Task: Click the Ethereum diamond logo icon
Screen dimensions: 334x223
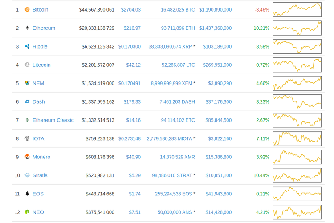Action: [27, 28]
